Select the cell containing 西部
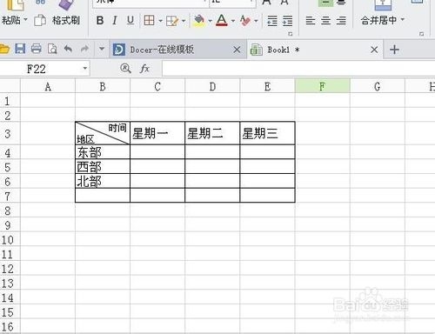This screenshot has width=435, height=334. pos(103,166)
